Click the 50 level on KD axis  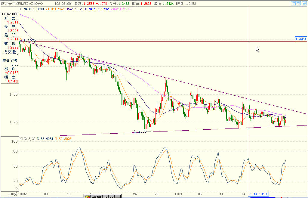pos(15,166)
